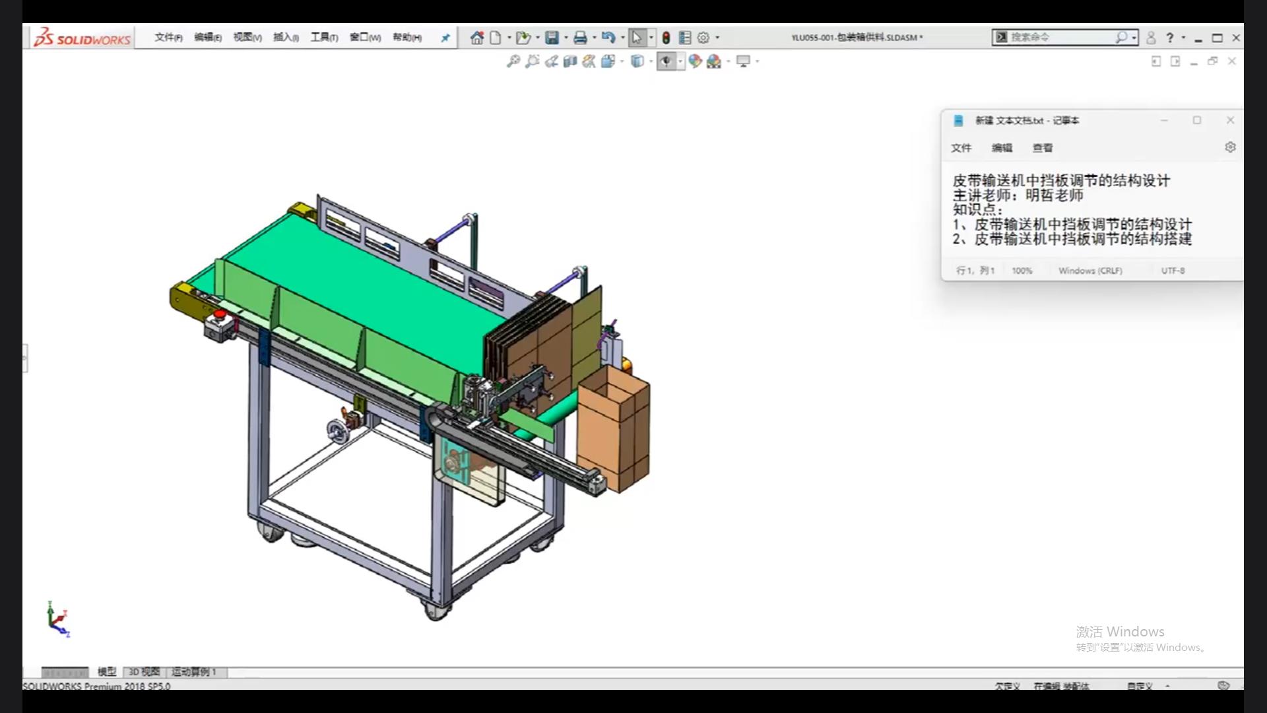This screenshot has width=1267, height=713.
Task: Click the user login person icon
Action: [1151, 38]
